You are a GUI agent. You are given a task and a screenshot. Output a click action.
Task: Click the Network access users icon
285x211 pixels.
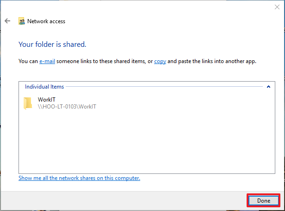click(22, 21)
